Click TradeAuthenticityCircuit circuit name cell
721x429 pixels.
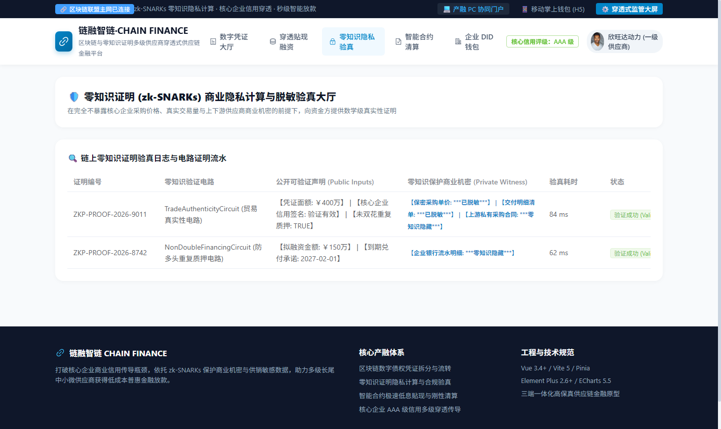click(x=214, y=214)
